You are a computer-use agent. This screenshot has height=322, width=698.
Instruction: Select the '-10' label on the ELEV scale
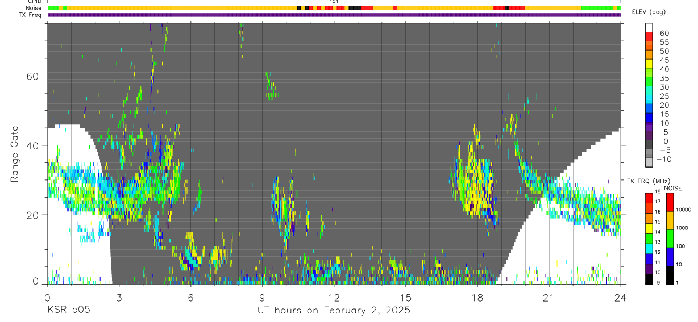point(663,159)
